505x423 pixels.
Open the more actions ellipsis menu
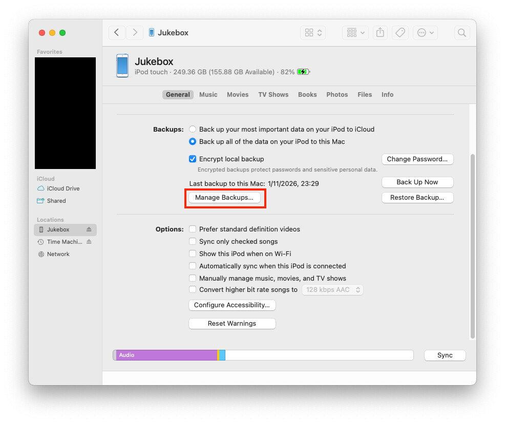click(426, 33)
